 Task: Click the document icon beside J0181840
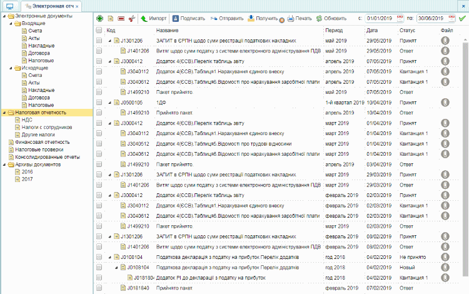[123, 288]
